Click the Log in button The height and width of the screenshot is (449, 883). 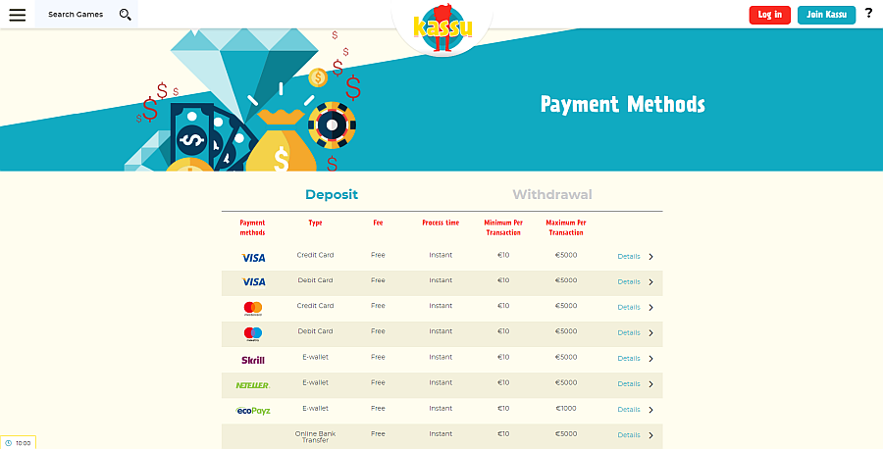pyautogui.click(x=770, y=15)
